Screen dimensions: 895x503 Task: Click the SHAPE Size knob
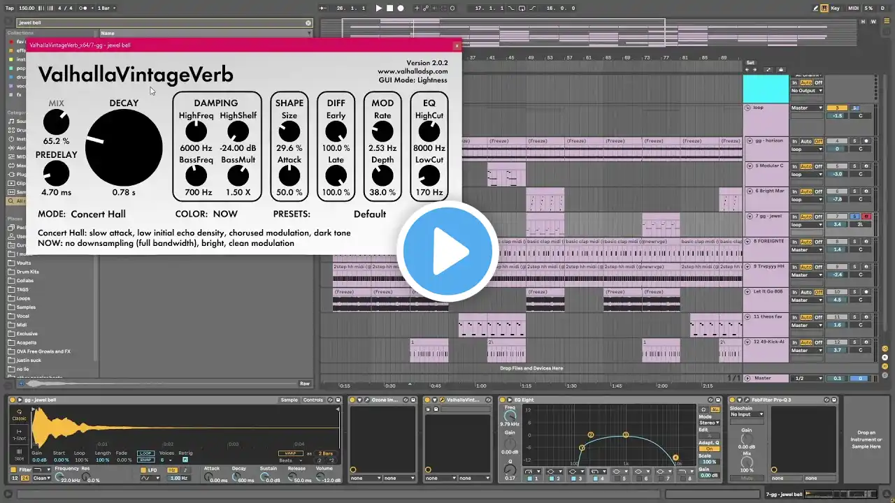pyautogui.click(x=289, y=131)
